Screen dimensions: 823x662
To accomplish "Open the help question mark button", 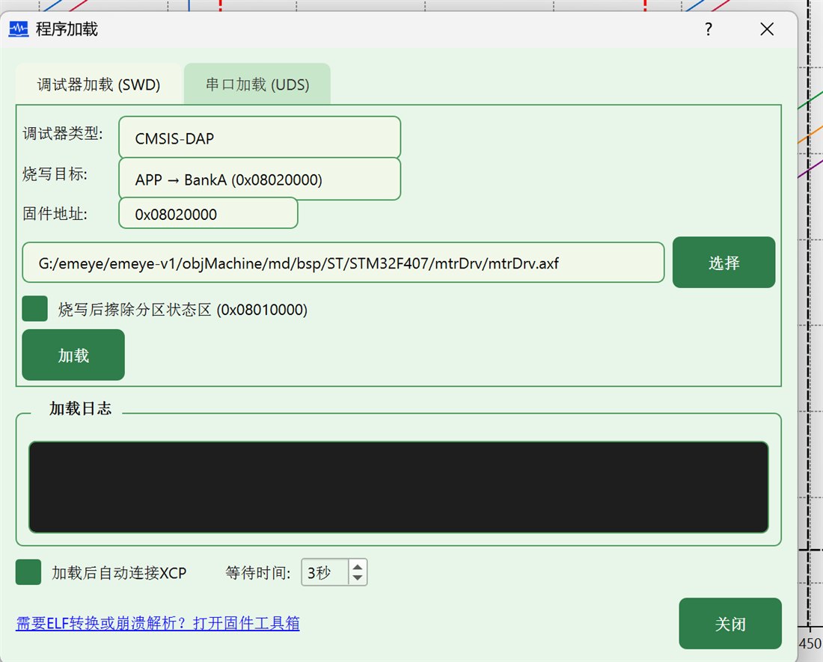I will [x=709, y=29].
